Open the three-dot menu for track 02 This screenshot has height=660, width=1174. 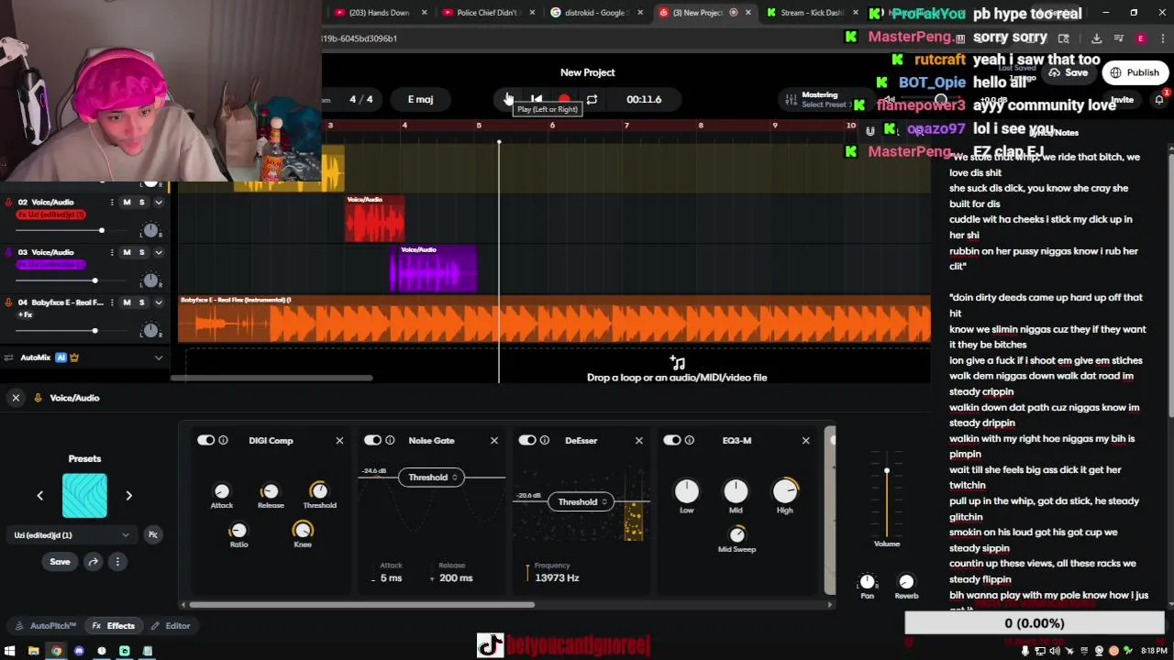pos(112,202)
